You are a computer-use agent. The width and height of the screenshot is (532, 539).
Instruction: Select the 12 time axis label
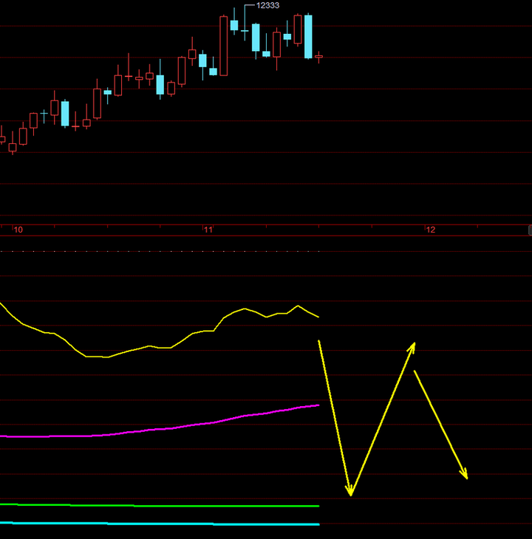(431, 230)
